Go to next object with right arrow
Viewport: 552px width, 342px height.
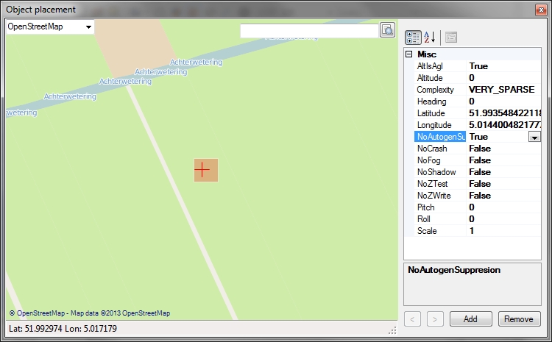435,318
